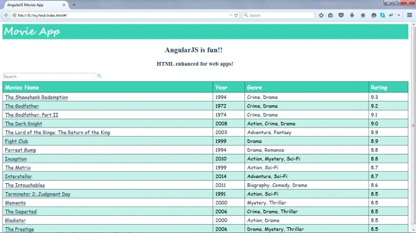Open the Memento link
The height and width of the screenshot is (233, 416).
[x=15, y=202]
